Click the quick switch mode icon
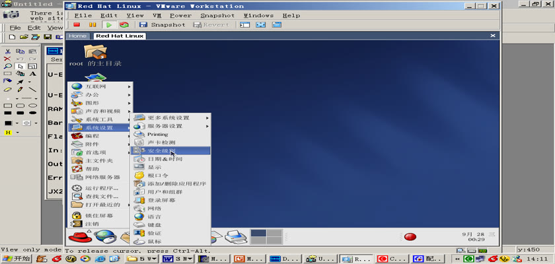This screenshot has width=555, height=264. pyautogui.click(x=276, y=24)
